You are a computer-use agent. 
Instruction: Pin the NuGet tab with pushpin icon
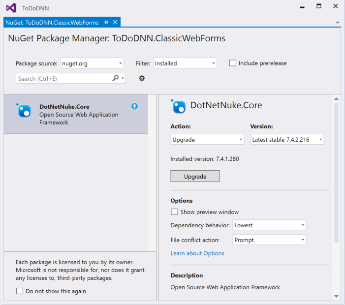point(106,22)
